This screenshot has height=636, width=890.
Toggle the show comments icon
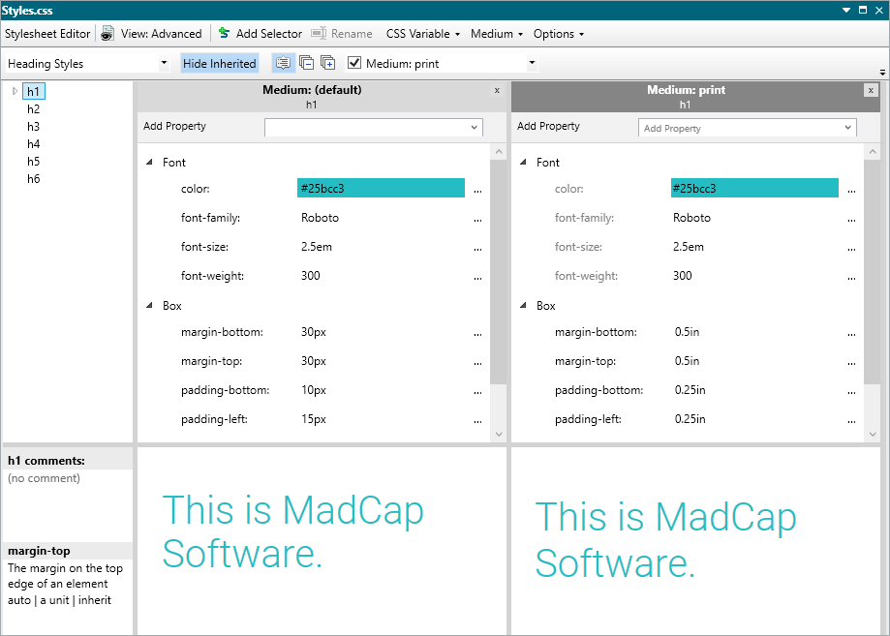pyautogui.click(x=283, y=63)
